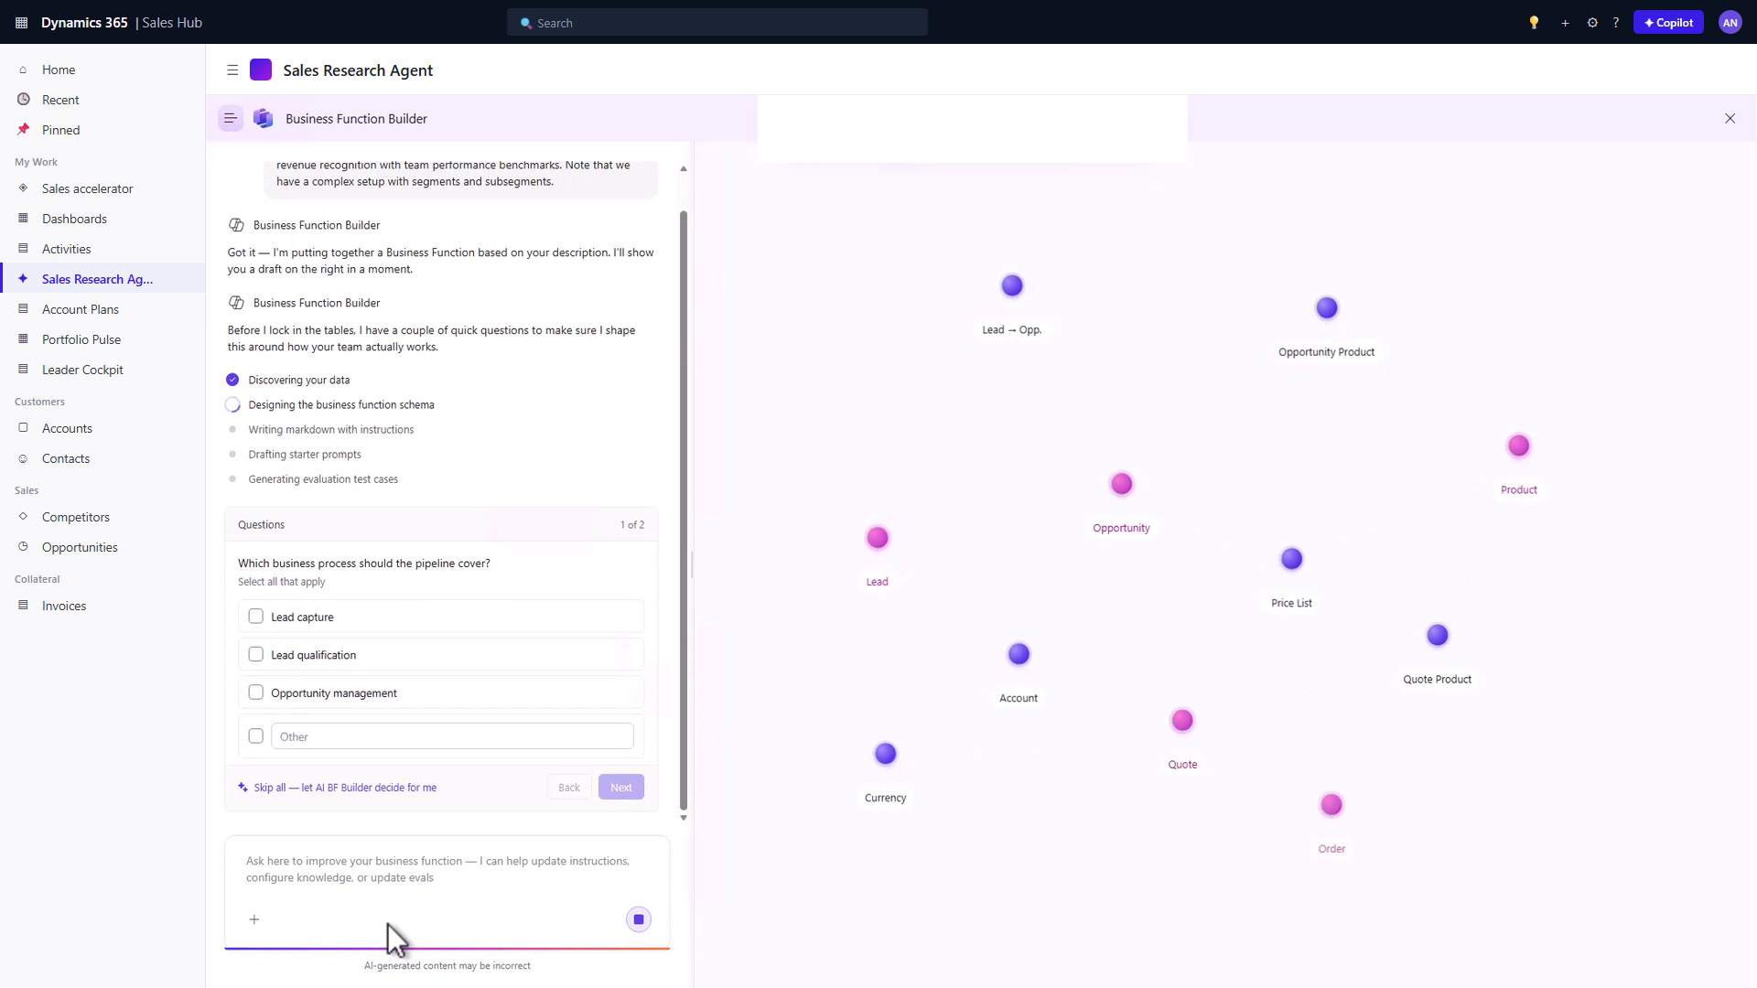This screenshot has height=988, width=1757.
Task: Select the Lead → Opp. node
Action: tap(1011, 285)
